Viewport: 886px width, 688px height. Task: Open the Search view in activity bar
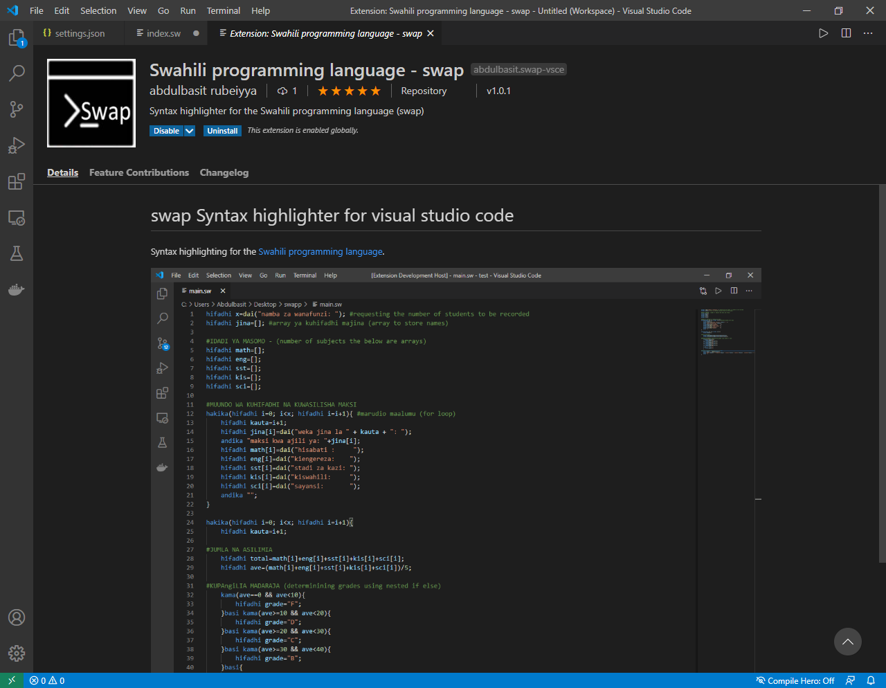[17, 73]
